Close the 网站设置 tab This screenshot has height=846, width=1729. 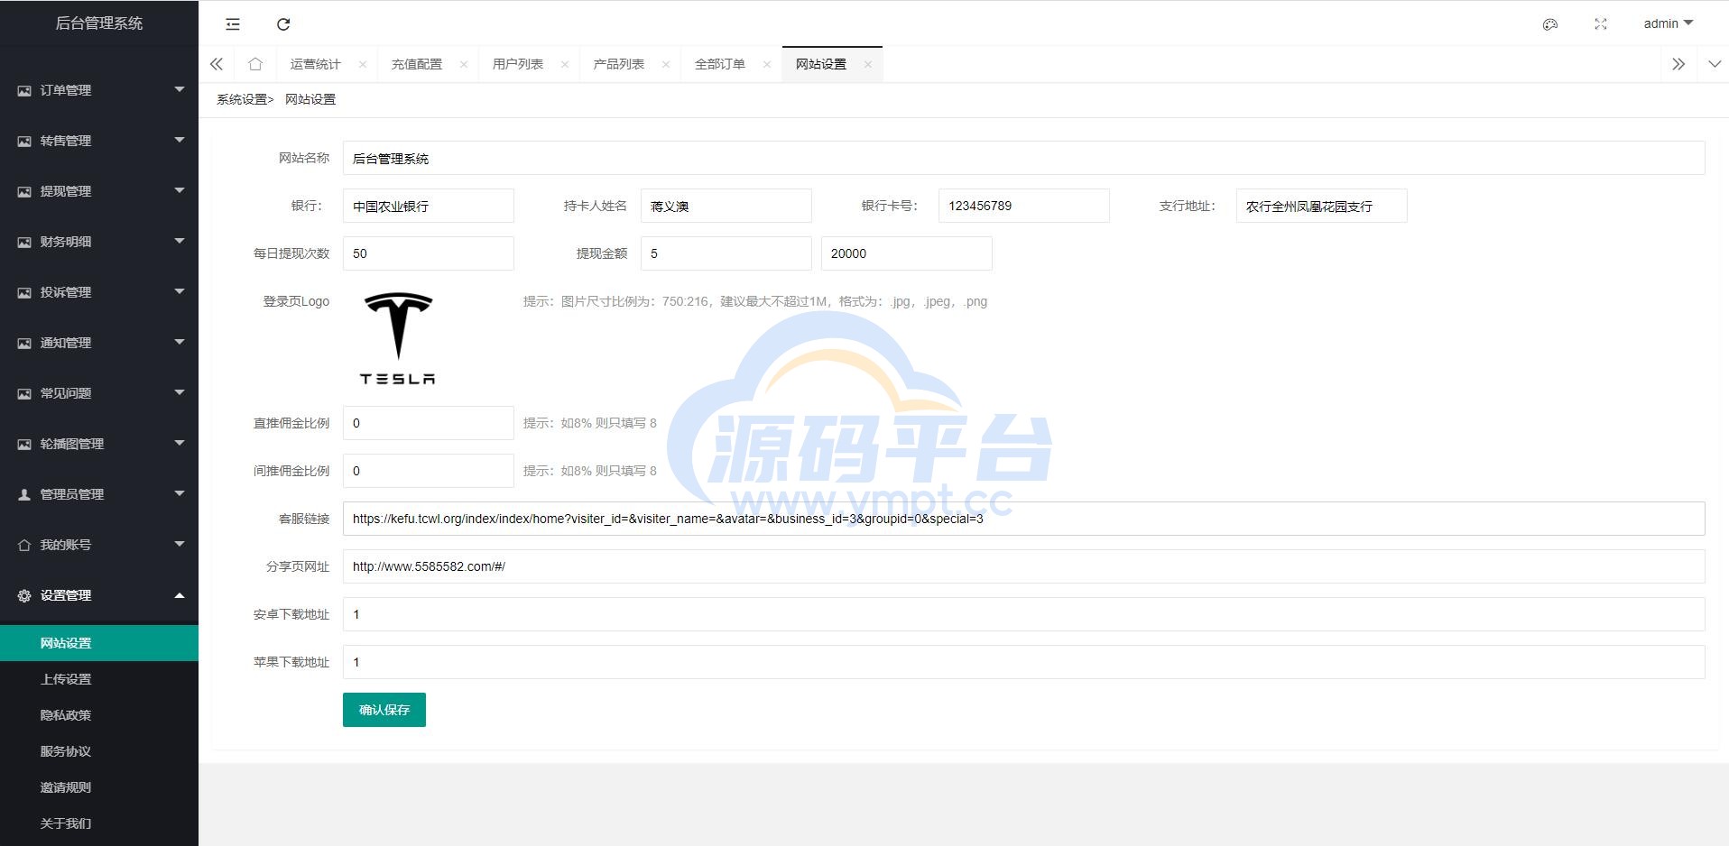868,64
